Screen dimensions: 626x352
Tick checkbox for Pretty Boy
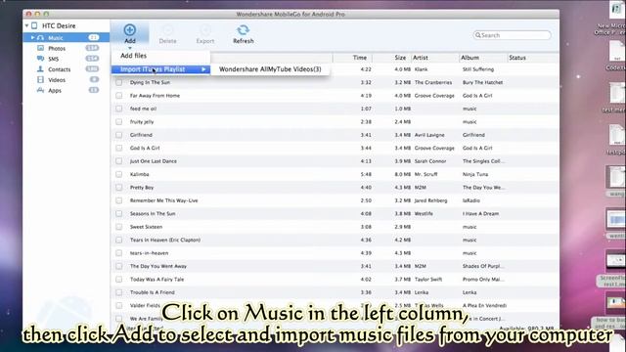pos(119,188)
